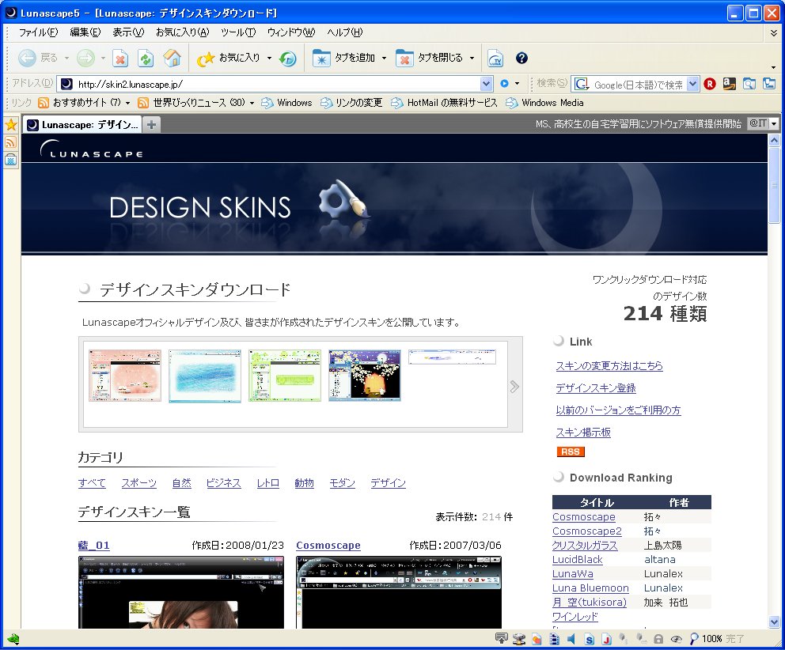Open the ファイル(F) menu

38,32
